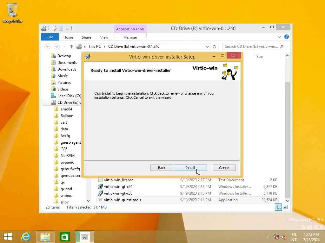Open the taskbar clock and date
This screenshot has width=325, height=243.
pyautogui.click(x=311, y=237)
